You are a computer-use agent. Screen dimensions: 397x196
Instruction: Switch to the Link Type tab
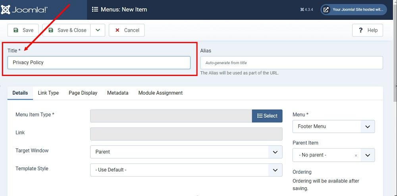(x=48, y=93)
